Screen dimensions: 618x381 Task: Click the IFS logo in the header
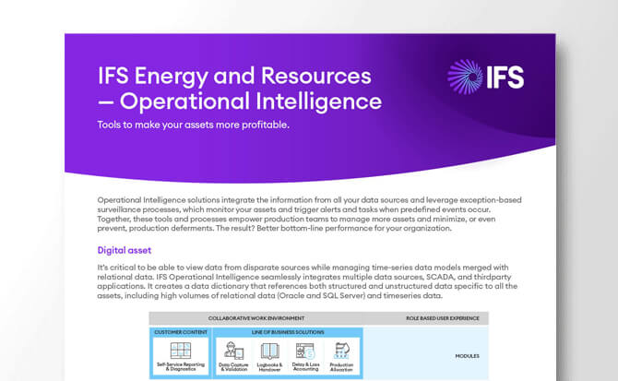(x=485, y=77)
